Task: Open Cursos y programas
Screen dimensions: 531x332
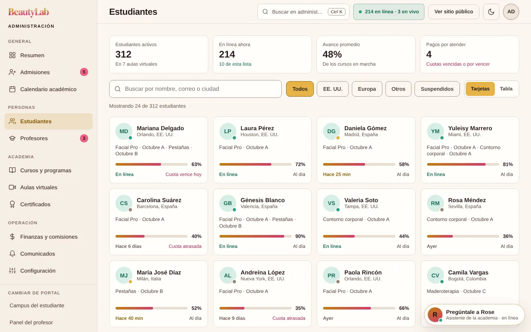Action: coord(48,170)
